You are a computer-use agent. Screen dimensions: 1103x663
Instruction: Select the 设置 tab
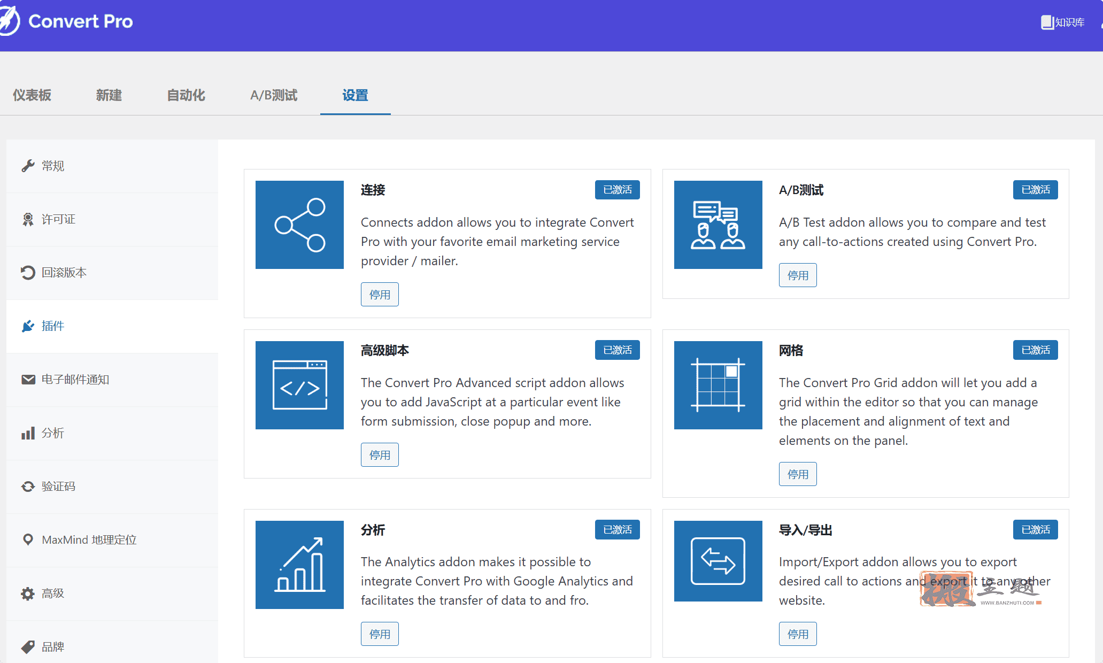[x=355, y=95]
